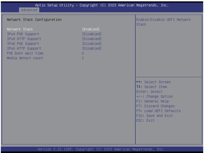Select the PXE boot wait time label

coord(25,53)
